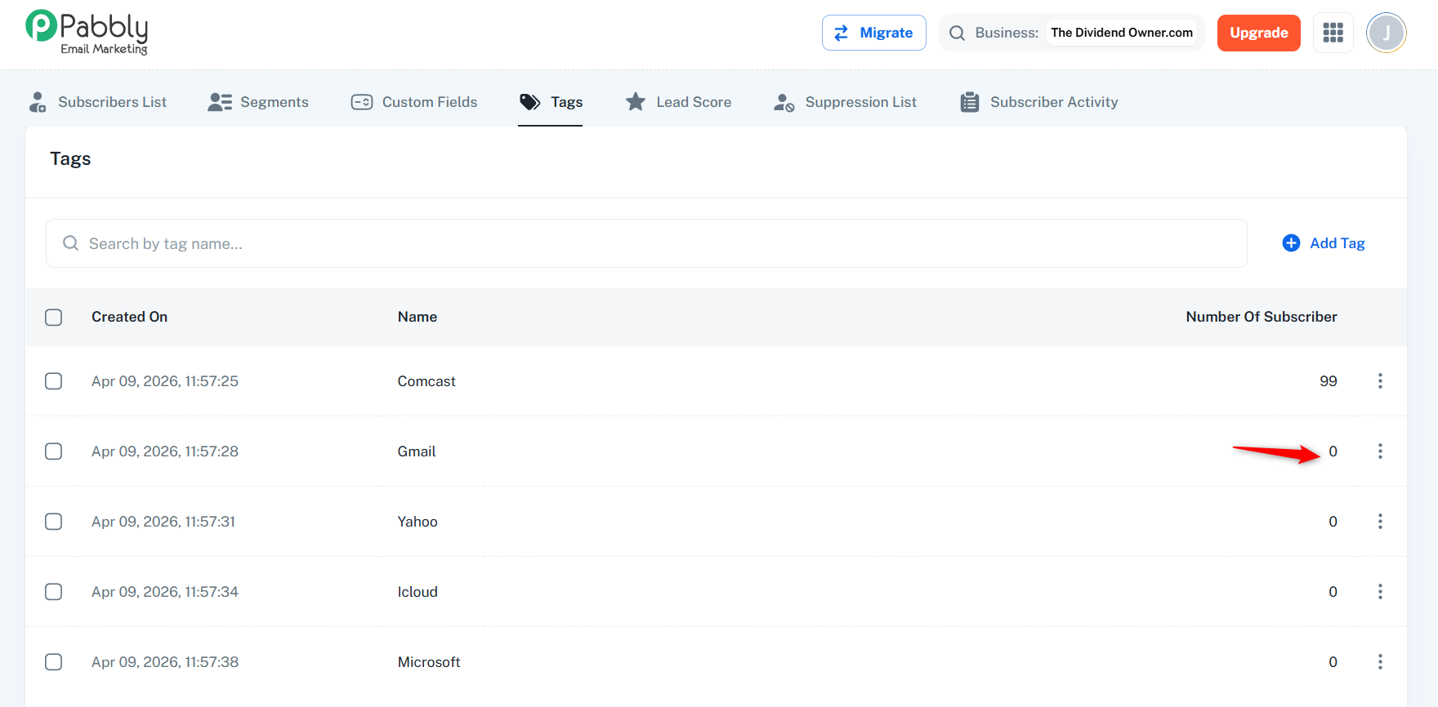Open the three-dot menu for Gmail
Image resolution: width=1438 pixels, height=707 pixels.
[x=1380, y=451]
